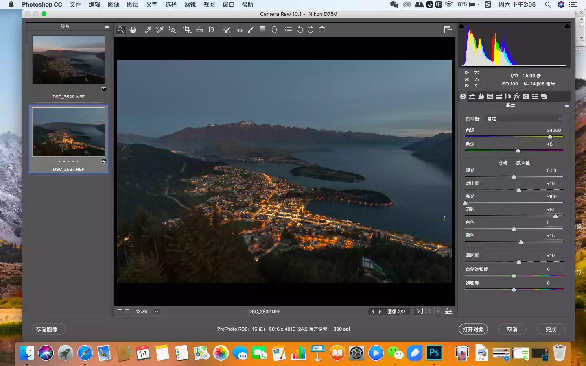Screen dimensions: 586x366
Task: Select the Hand tool in toolbar
Action: click(x=133, y=30)
